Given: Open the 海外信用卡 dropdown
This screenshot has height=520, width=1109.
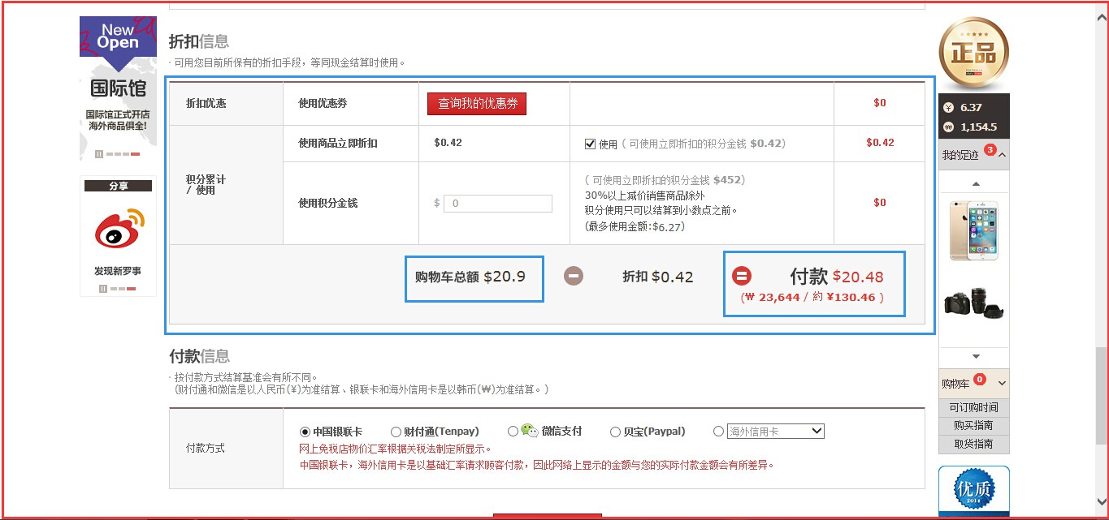Looking at the screenshot, I should tap(775, 431).
